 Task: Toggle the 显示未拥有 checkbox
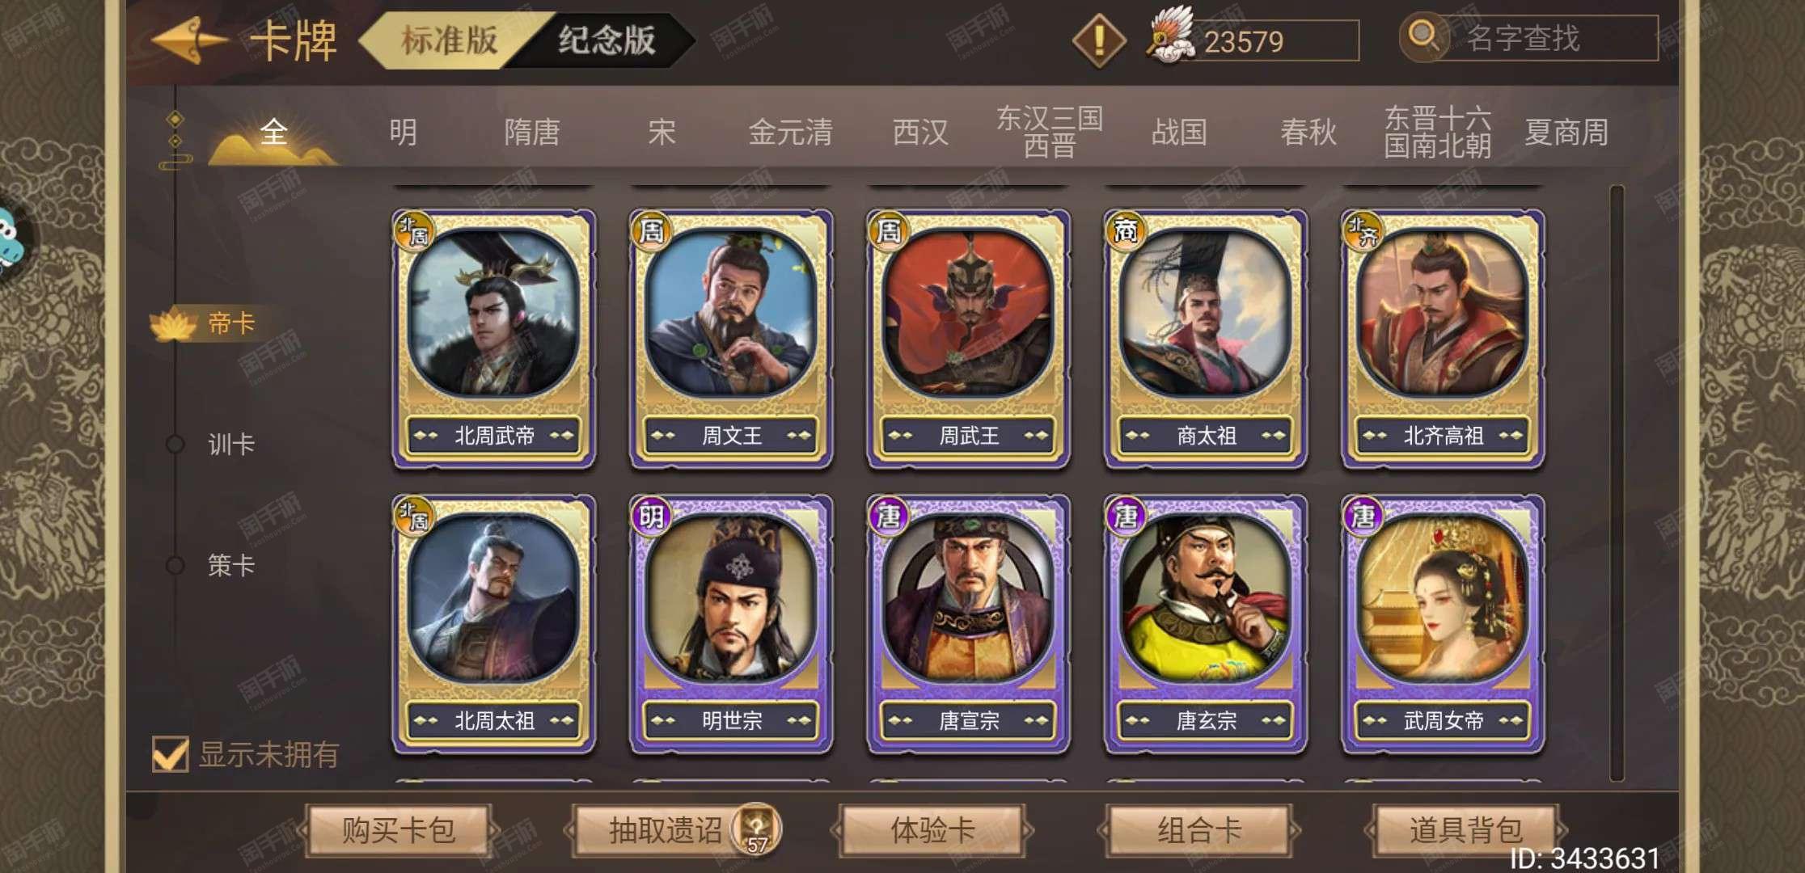pos(171,753)
